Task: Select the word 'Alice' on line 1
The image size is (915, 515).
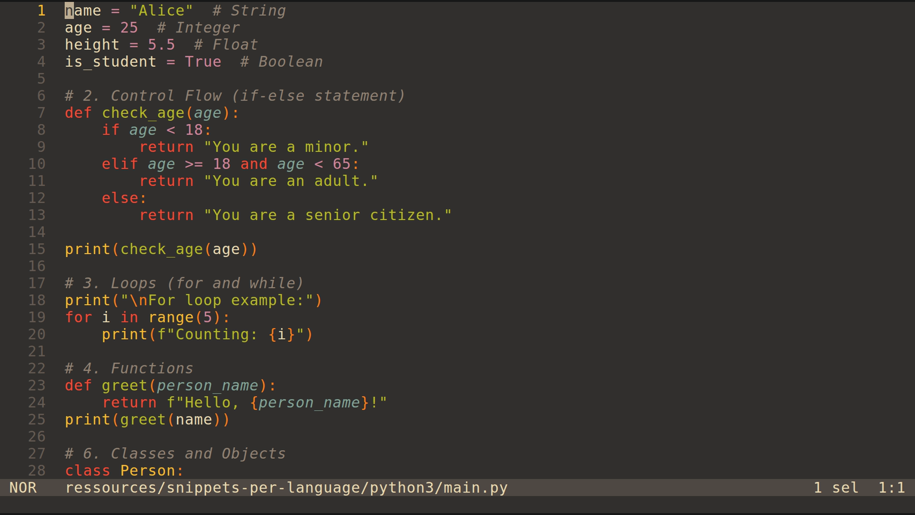Action: tap(161, 10)
